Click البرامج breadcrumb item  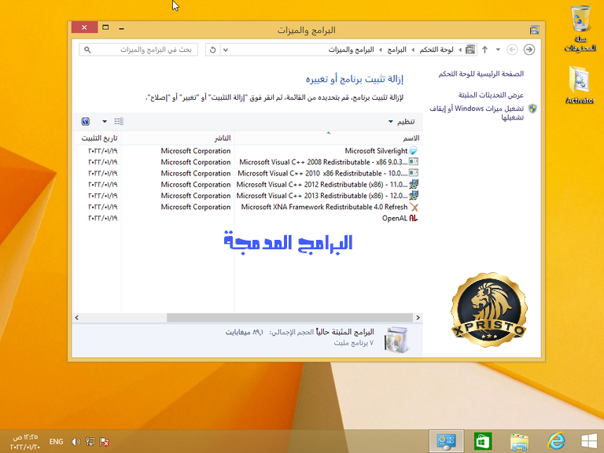coord(396,50)
